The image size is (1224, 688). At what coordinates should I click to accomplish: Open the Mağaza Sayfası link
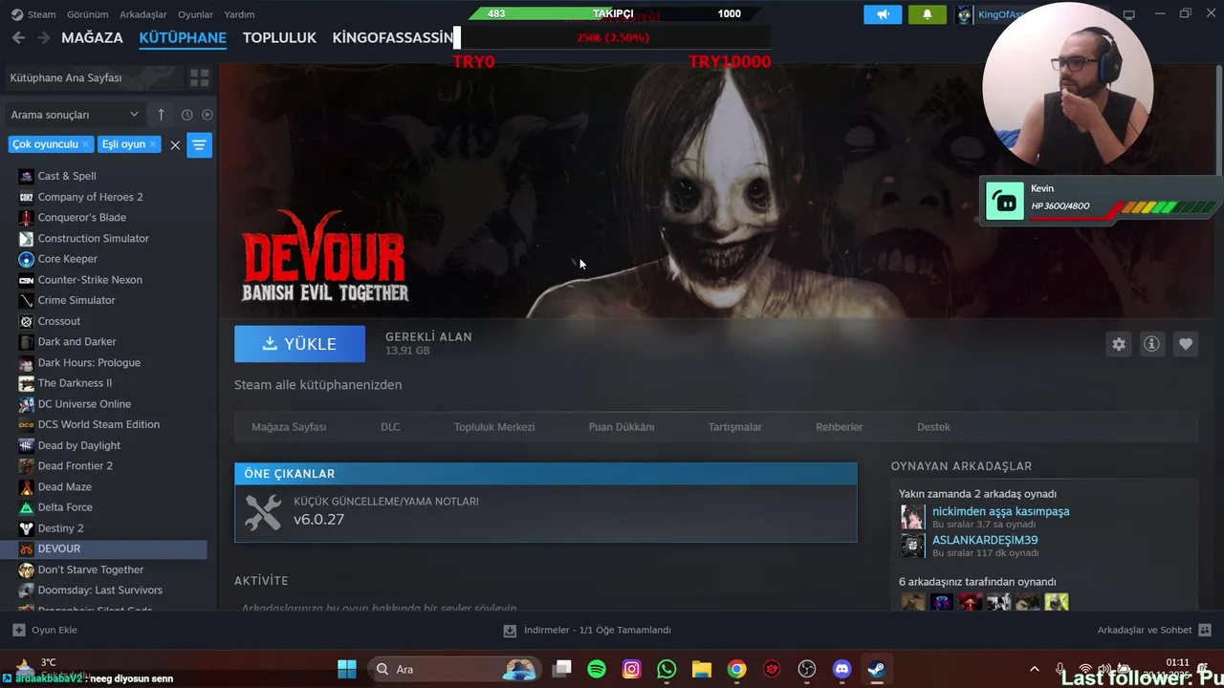click(x=289, y=427)
